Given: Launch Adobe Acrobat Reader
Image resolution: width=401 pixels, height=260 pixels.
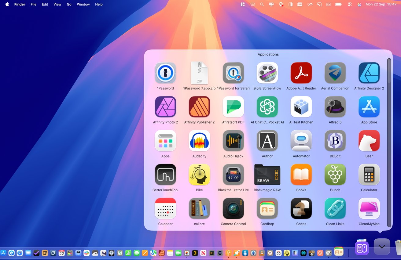Looking at the screenshot, I should [301, 73].
